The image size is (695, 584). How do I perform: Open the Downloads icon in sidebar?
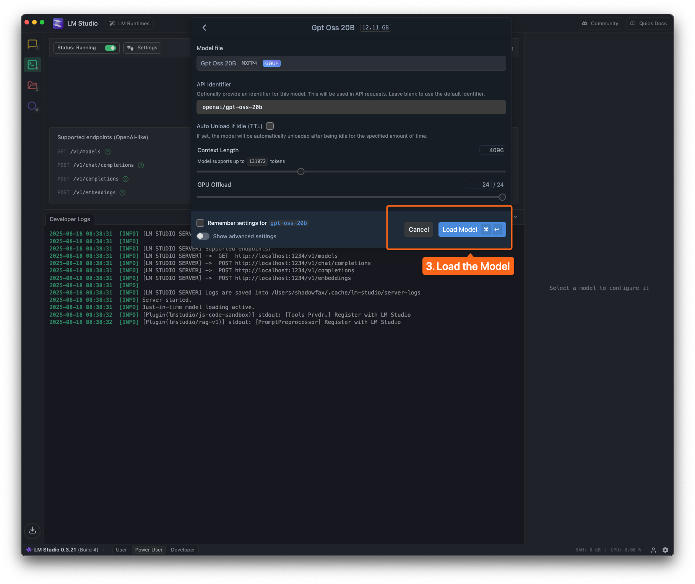(x=32, y=530)
